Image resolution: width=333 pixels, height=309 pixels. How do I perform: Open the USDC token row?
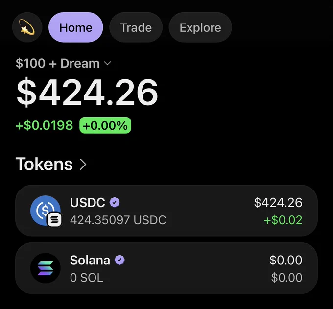pos(166,211)
